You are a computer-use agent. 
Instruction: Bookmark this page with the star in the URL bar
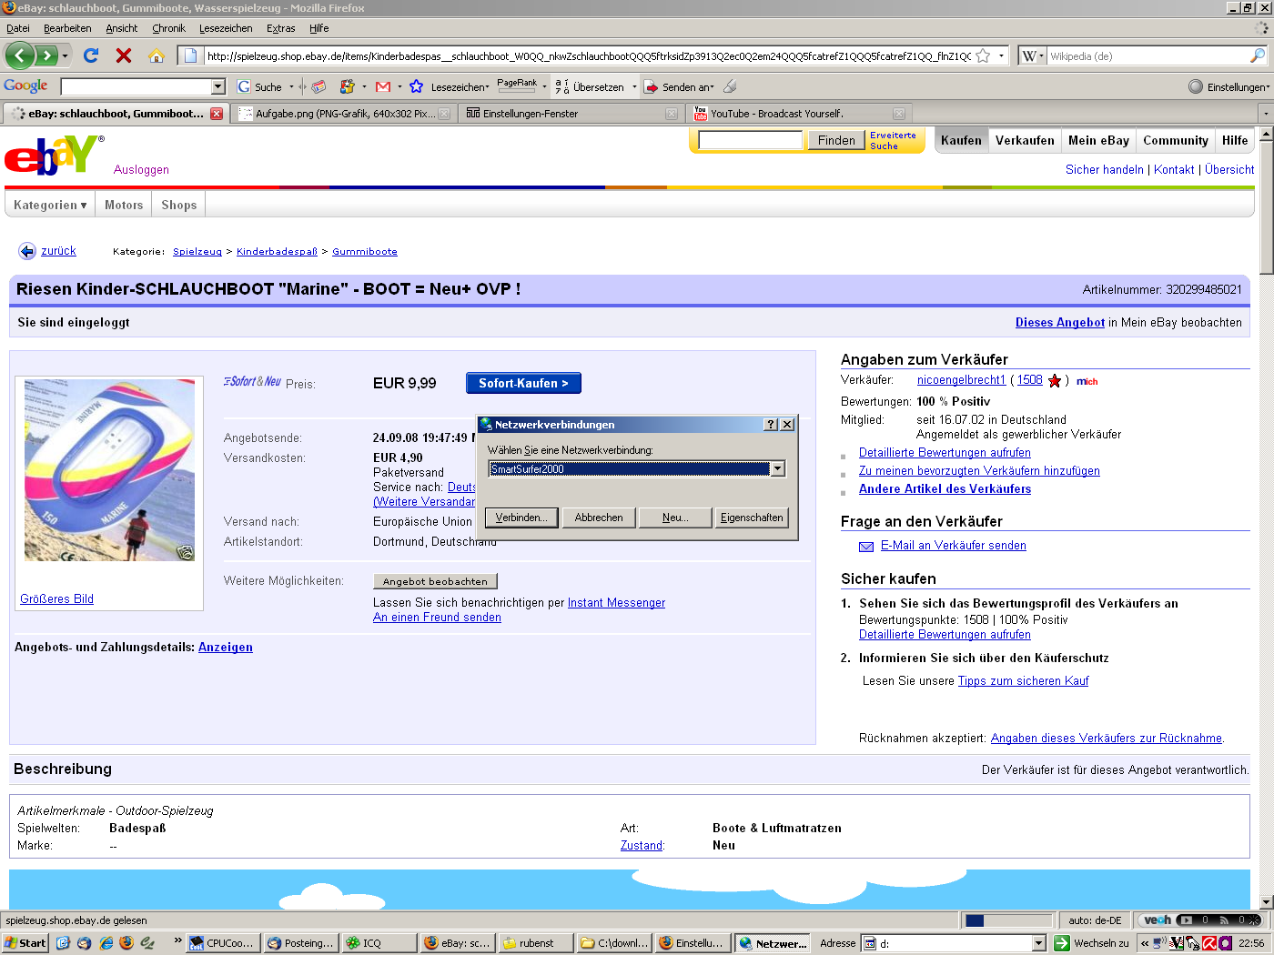click(x=983, y=55)
